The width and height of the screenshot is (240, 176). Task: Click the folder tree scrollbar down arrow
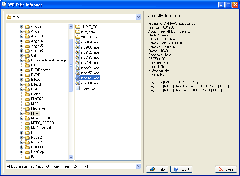(x=71, y=157)
